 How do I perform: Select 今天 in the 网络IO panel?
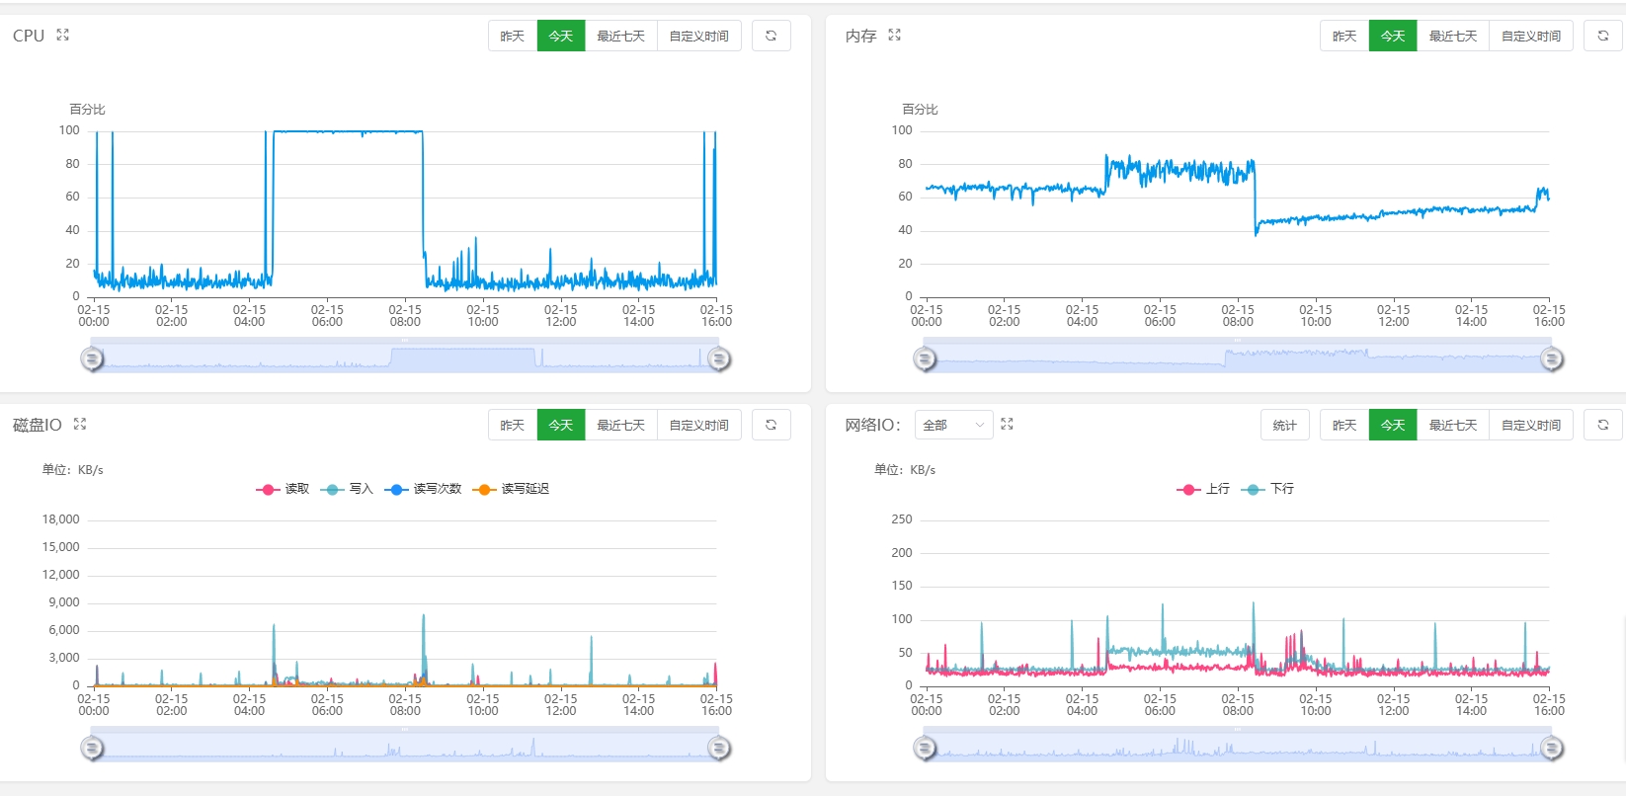1393,425
